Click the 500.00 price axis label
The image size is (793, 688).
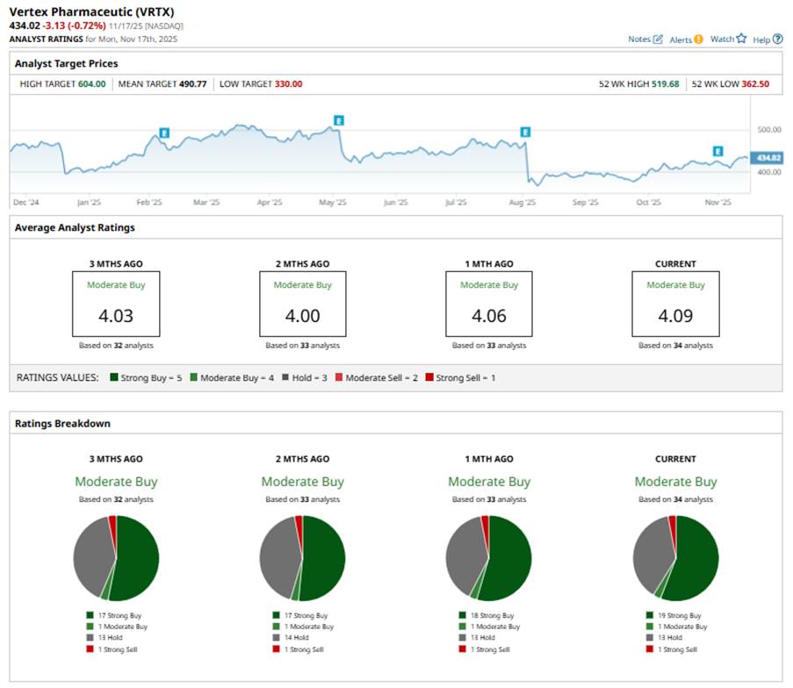point(769,129)
